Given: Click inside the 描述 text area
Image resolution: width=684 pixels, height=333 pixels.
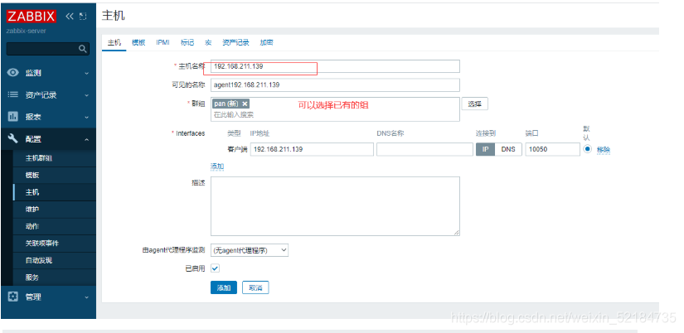Looking at the screenshot, I should coord(335,206).
